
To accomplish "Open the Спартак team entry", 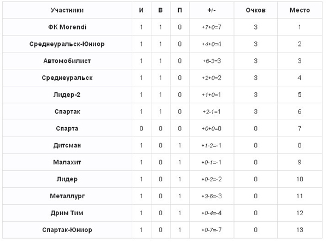I will tap(67, 112).
